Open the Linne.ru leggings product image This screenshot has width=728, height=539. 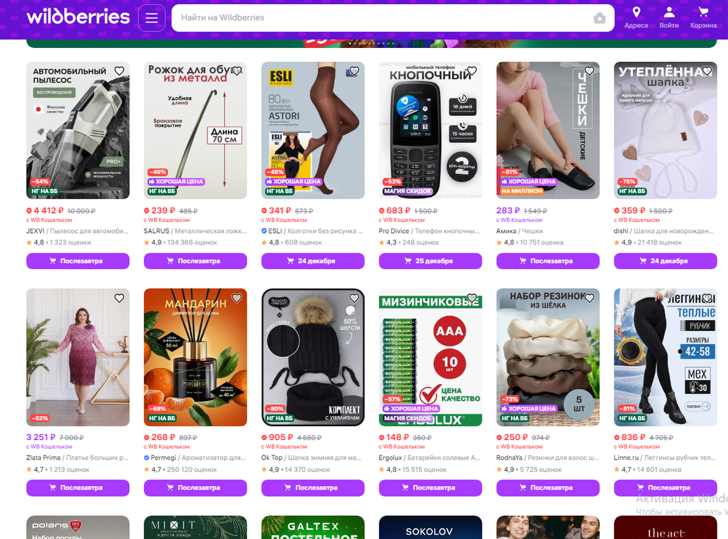point(666,357)
